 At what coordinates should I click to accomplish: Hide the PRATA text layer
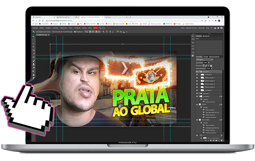pos(197,105)
